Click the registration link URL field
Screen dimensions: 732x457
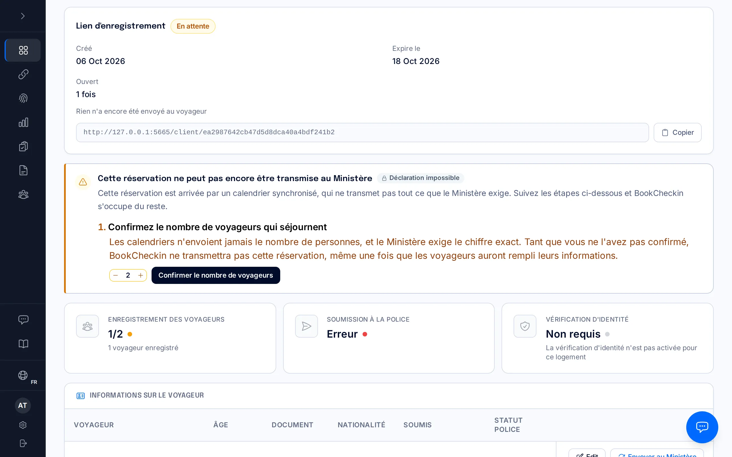click(x=362, y=132)
